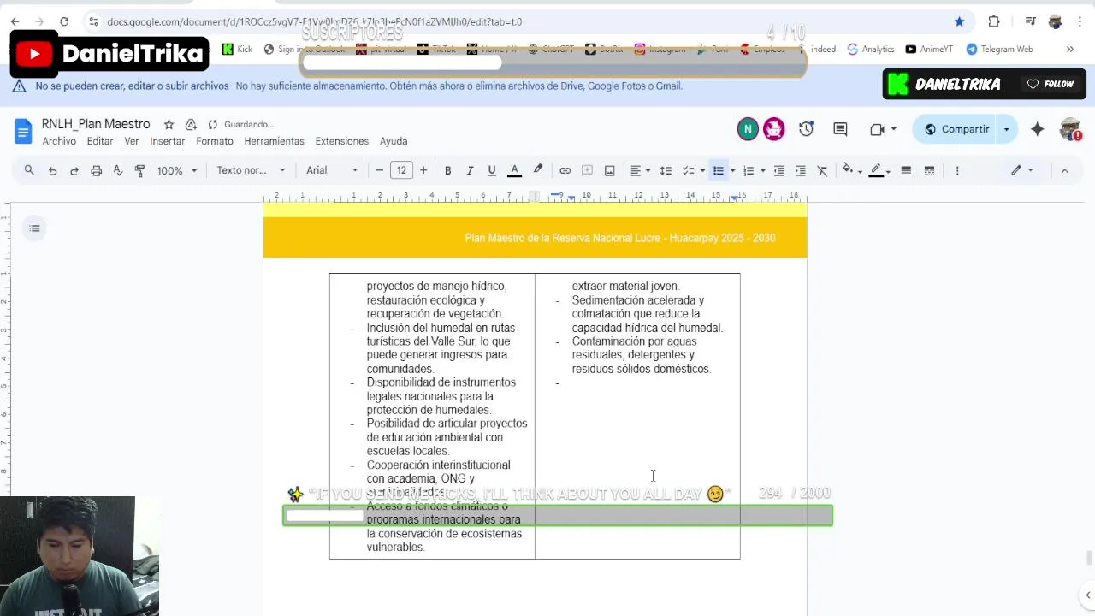Image resolution: width=1095 pixels, height=616 pixels.
Task: Insert a link
Action: coord(565,170)
